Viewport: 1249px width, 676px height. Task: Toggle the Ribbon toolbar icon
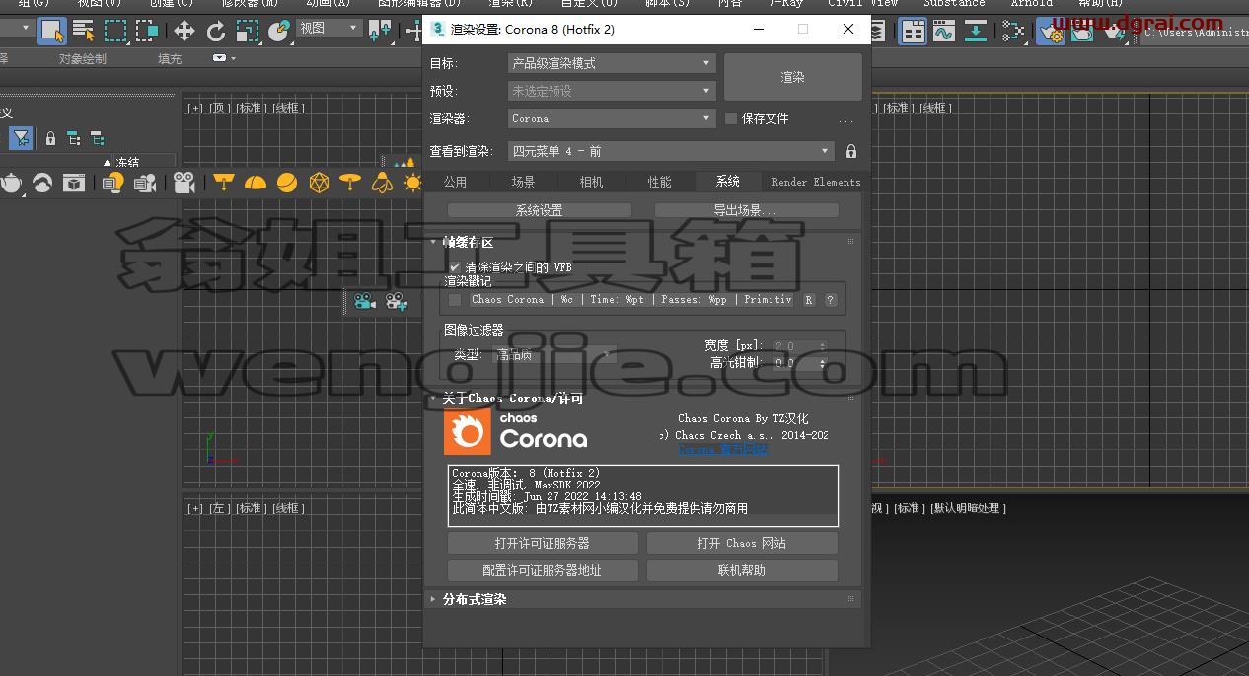pyautogui.click(x=914, y=31)
